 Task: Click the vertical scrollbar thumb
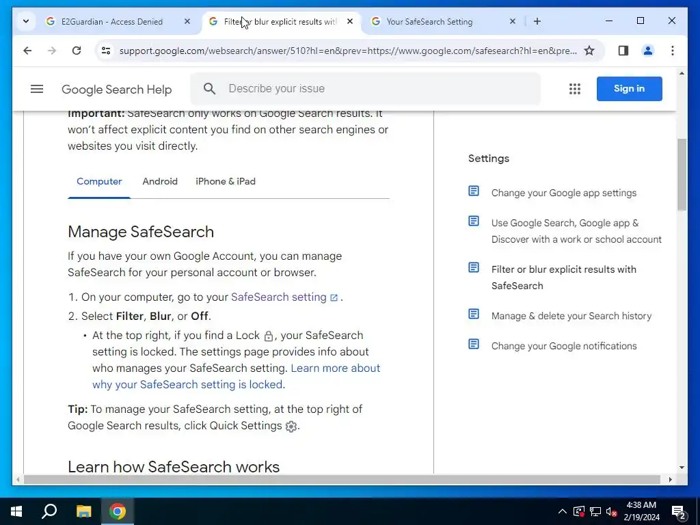click(x=682, y=174)
